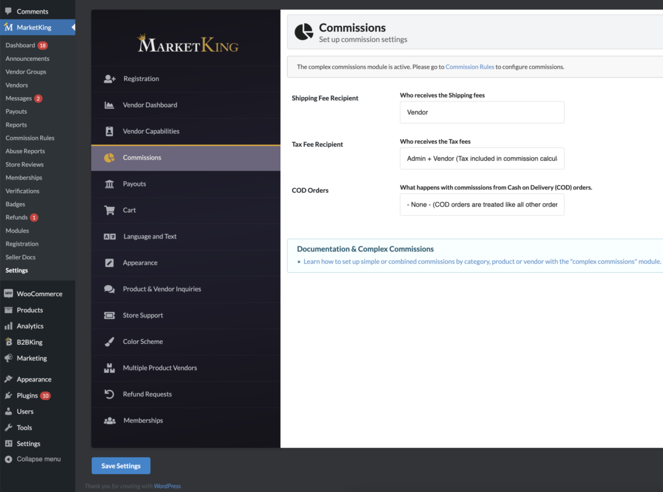Open the complex commissions documentation link
Viewport: 663px width, 492px height.
(482, 261)
